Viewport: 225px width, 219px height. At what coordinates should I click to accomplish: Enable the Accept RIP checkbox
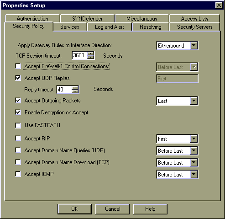(x=18, y=139)
